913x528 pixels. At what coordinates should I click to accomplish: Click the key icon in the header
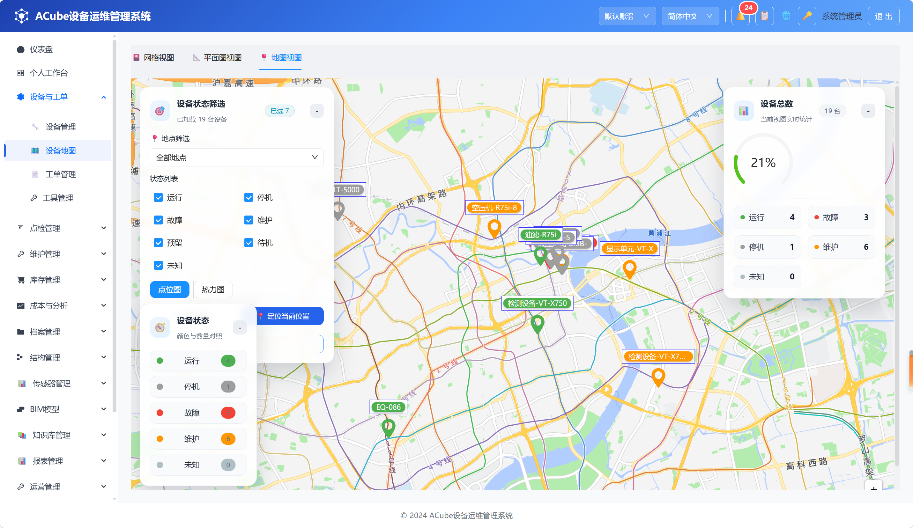[807, 16]
